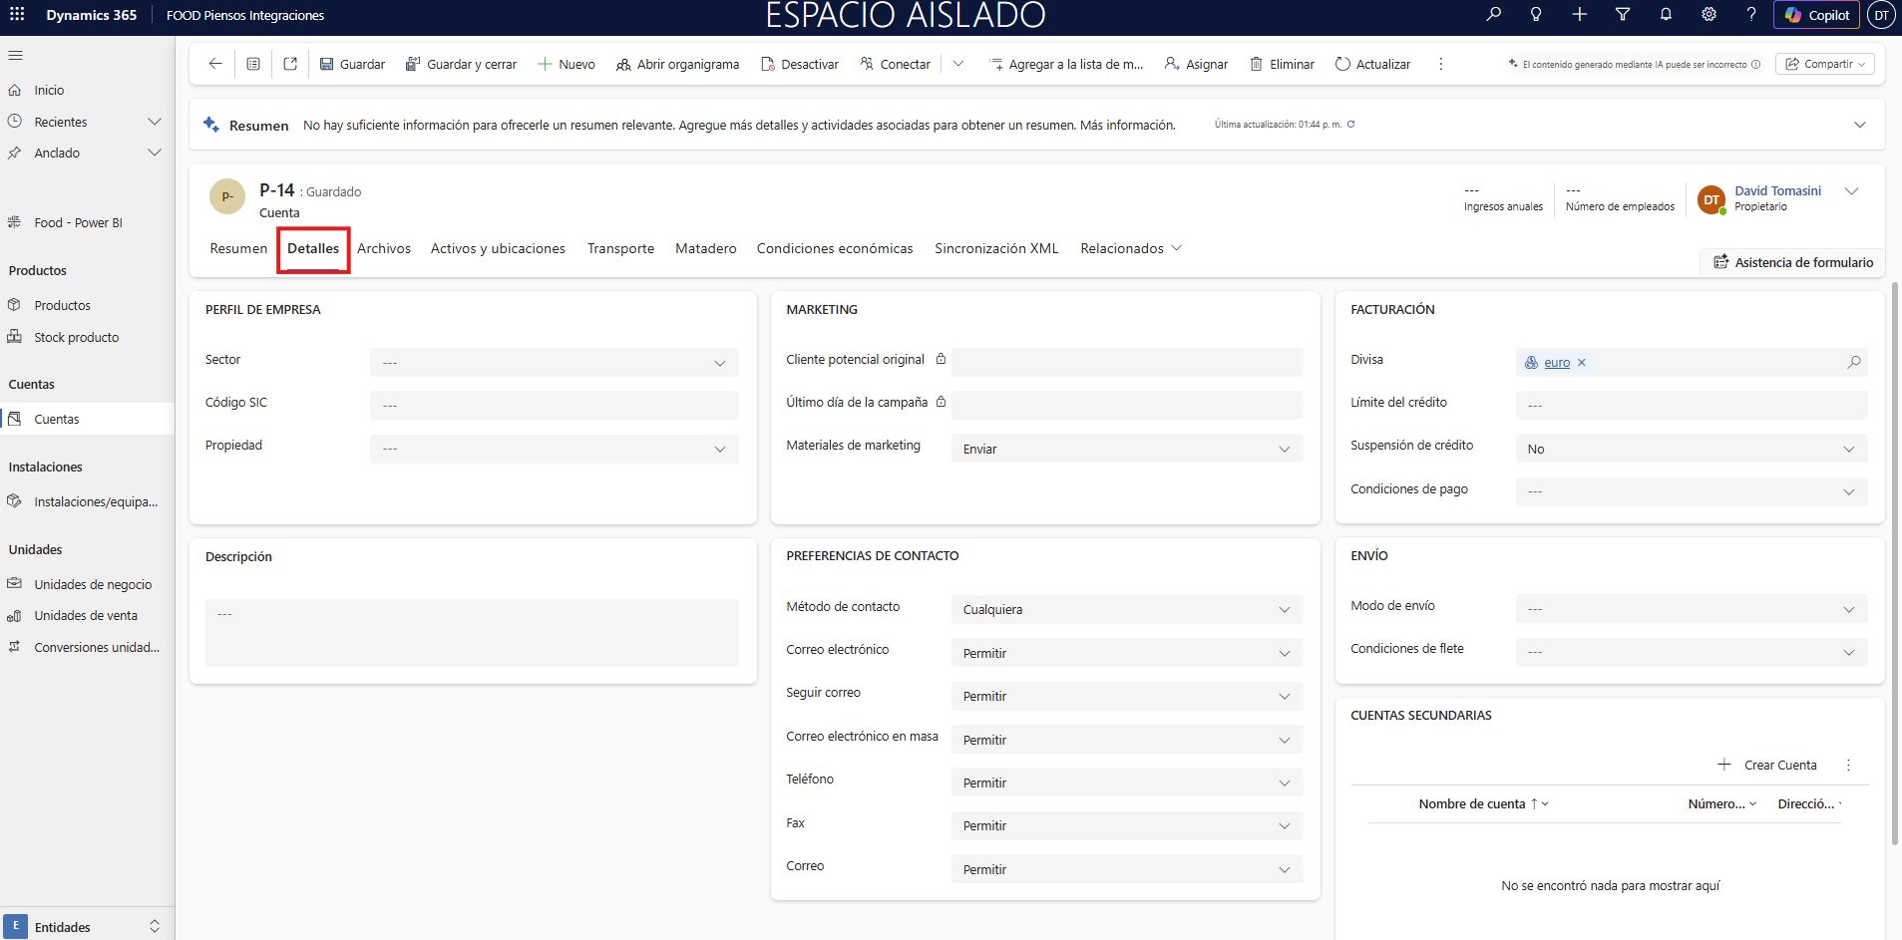The image size is (1902, 940).
Task: Refresh the Resumen summary update icon
Action: pyautogui.click(x=1351, y=125)
